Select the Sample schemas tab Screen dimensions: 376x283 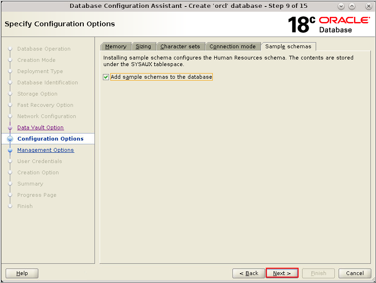tap(288, 46)
